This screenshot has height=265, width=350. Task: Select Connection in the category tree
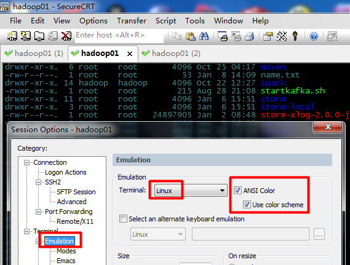[50, 162]
